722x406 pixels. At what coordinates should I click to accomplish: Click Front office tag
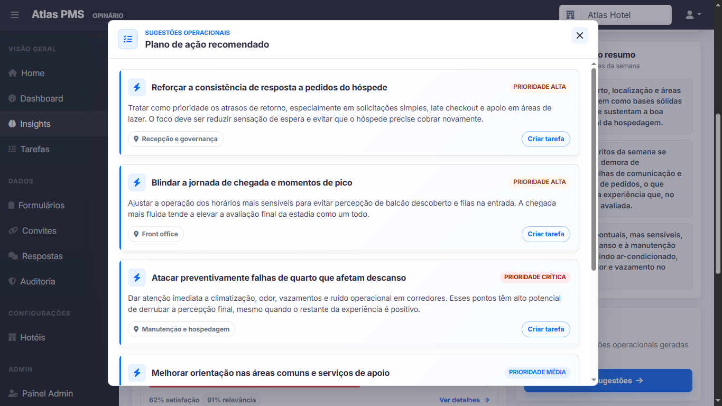156,234
